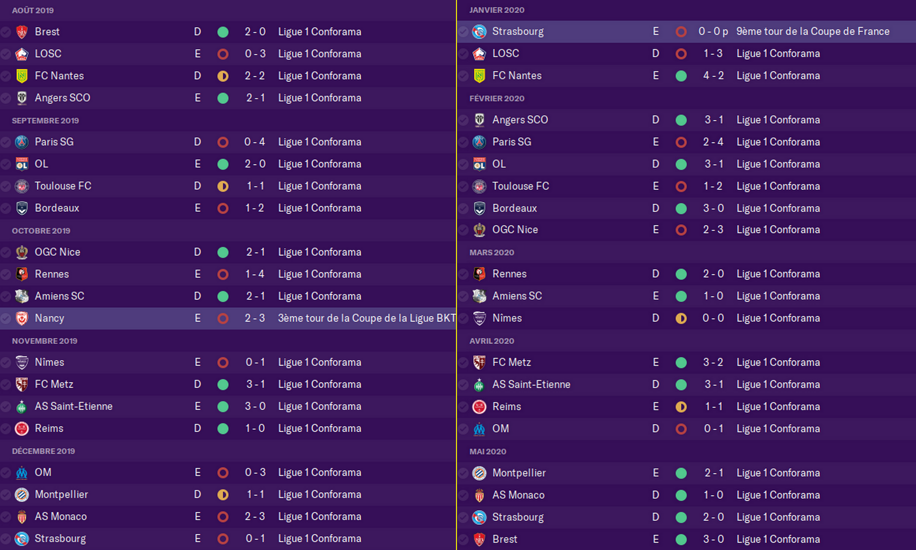Click the yellow draw indicator for Reims 1-1
The image size is (916, 550).
[681, 407]
